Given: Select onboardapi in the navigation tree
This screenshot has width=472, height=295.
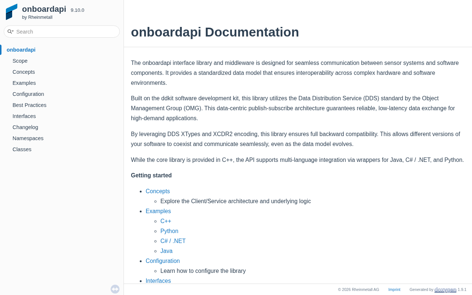Looking at the screenshot, I should coord(21,50).
